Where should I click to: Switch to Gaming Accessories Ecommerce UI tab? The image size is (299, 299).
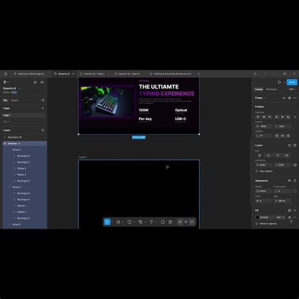pos(170,74)
